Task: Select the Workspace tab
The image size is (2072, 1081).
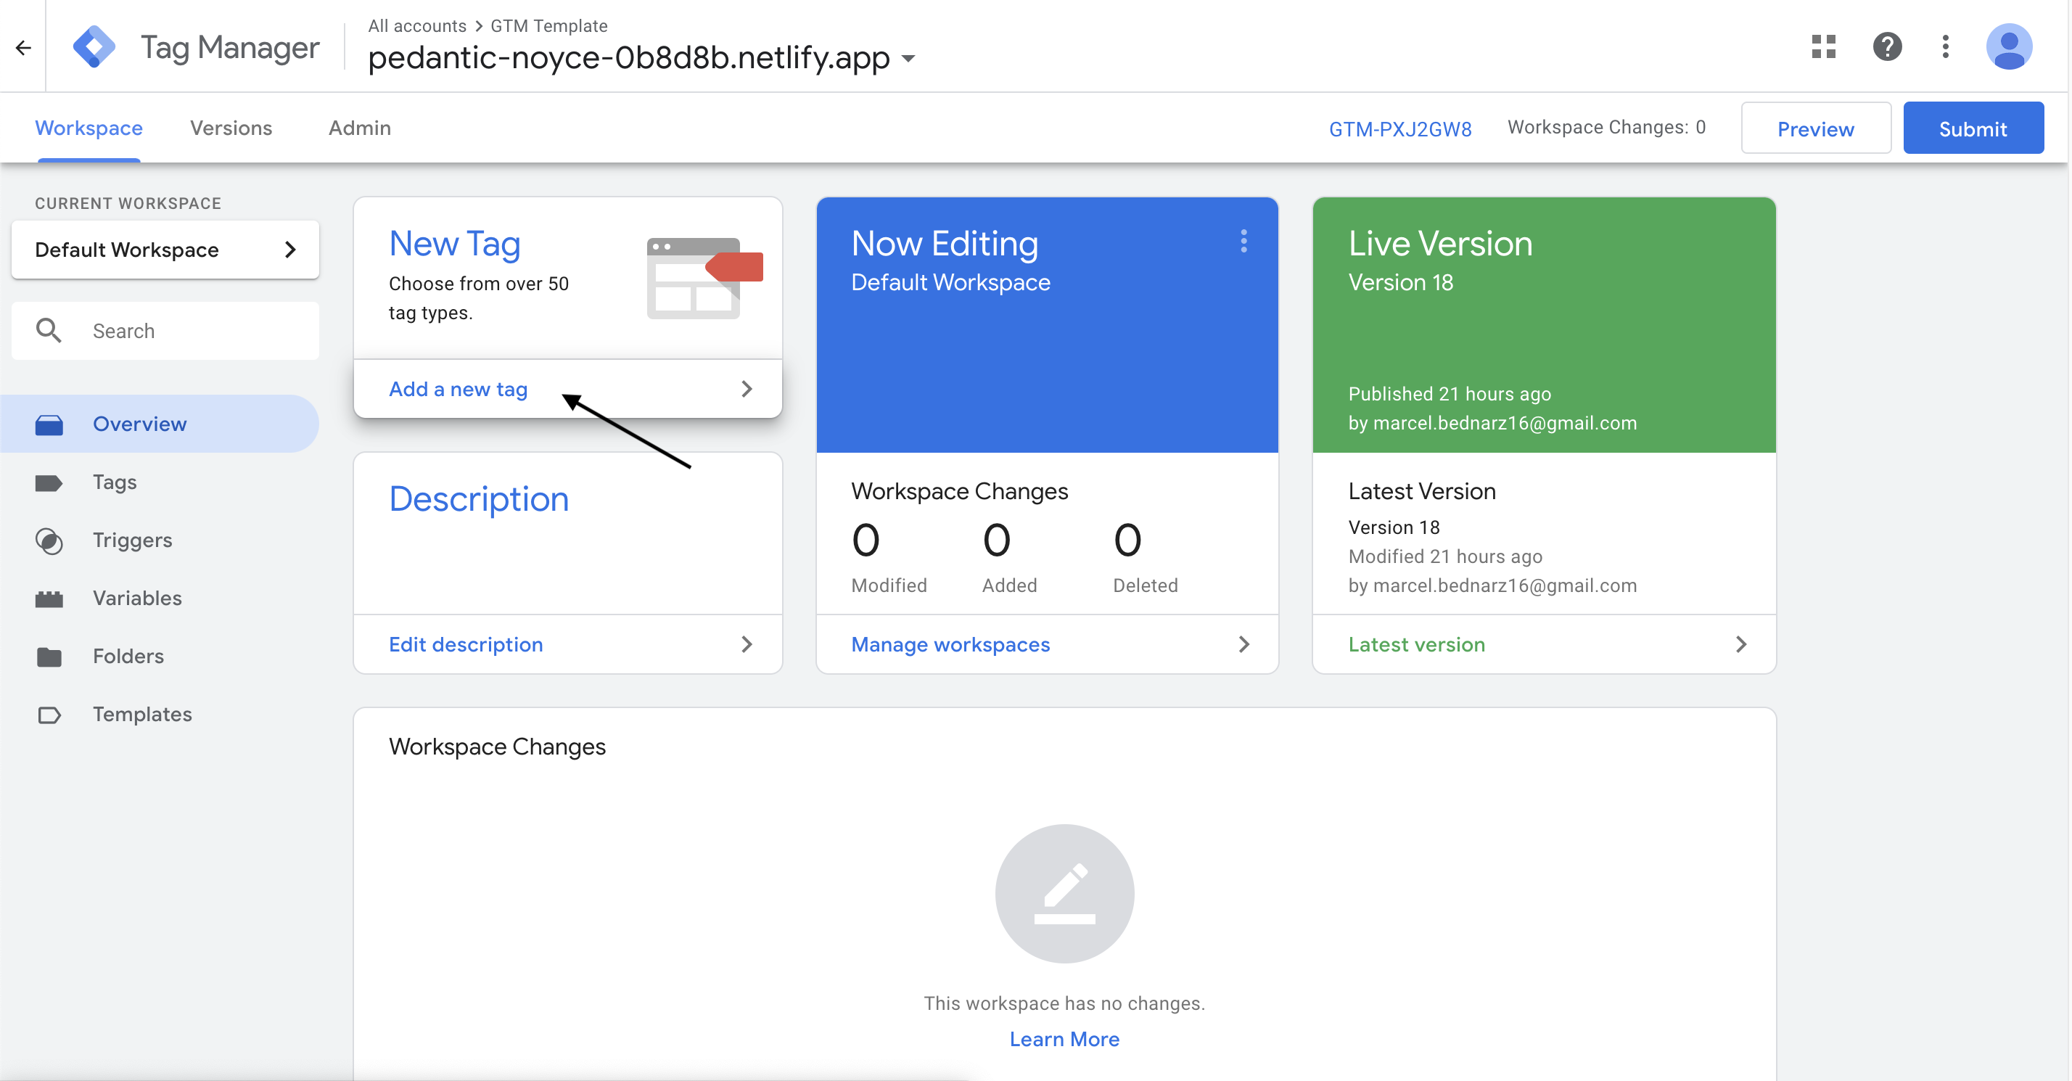Action: [x=88, y=128]
